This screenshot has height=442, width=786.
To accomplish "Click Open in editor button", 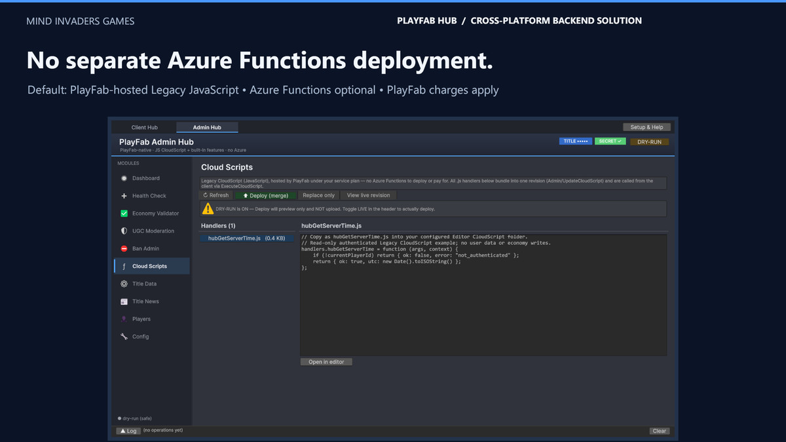I will point(326,361).
